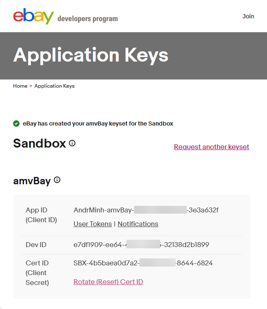Click the info icon next to Sandbox
This screenshot has width=267, height=309.
pyautogui.click(x=72, y=143)
